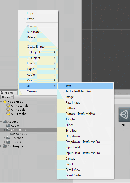Select Dropdown in the UI submenu
This screenshot has width=130, height=183.
click(85, 136)
